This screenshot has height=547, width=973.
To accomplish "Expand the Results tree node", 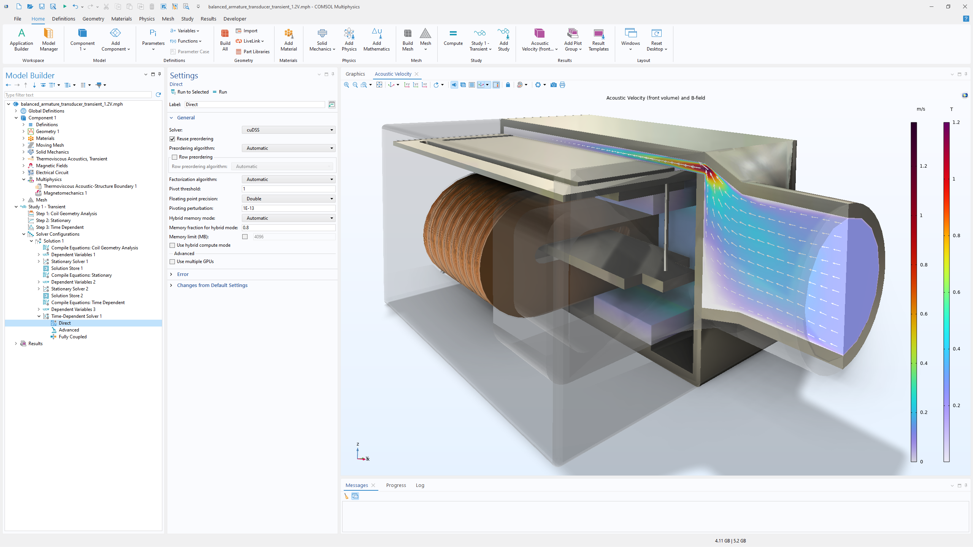I will coord(16,343).
